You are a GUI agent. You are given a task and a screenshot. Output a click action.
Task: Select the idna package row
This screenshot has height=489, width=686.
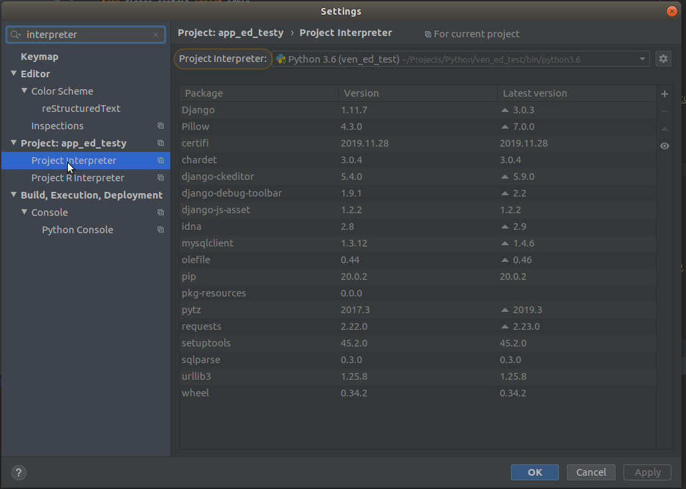[x=417, y=227]
